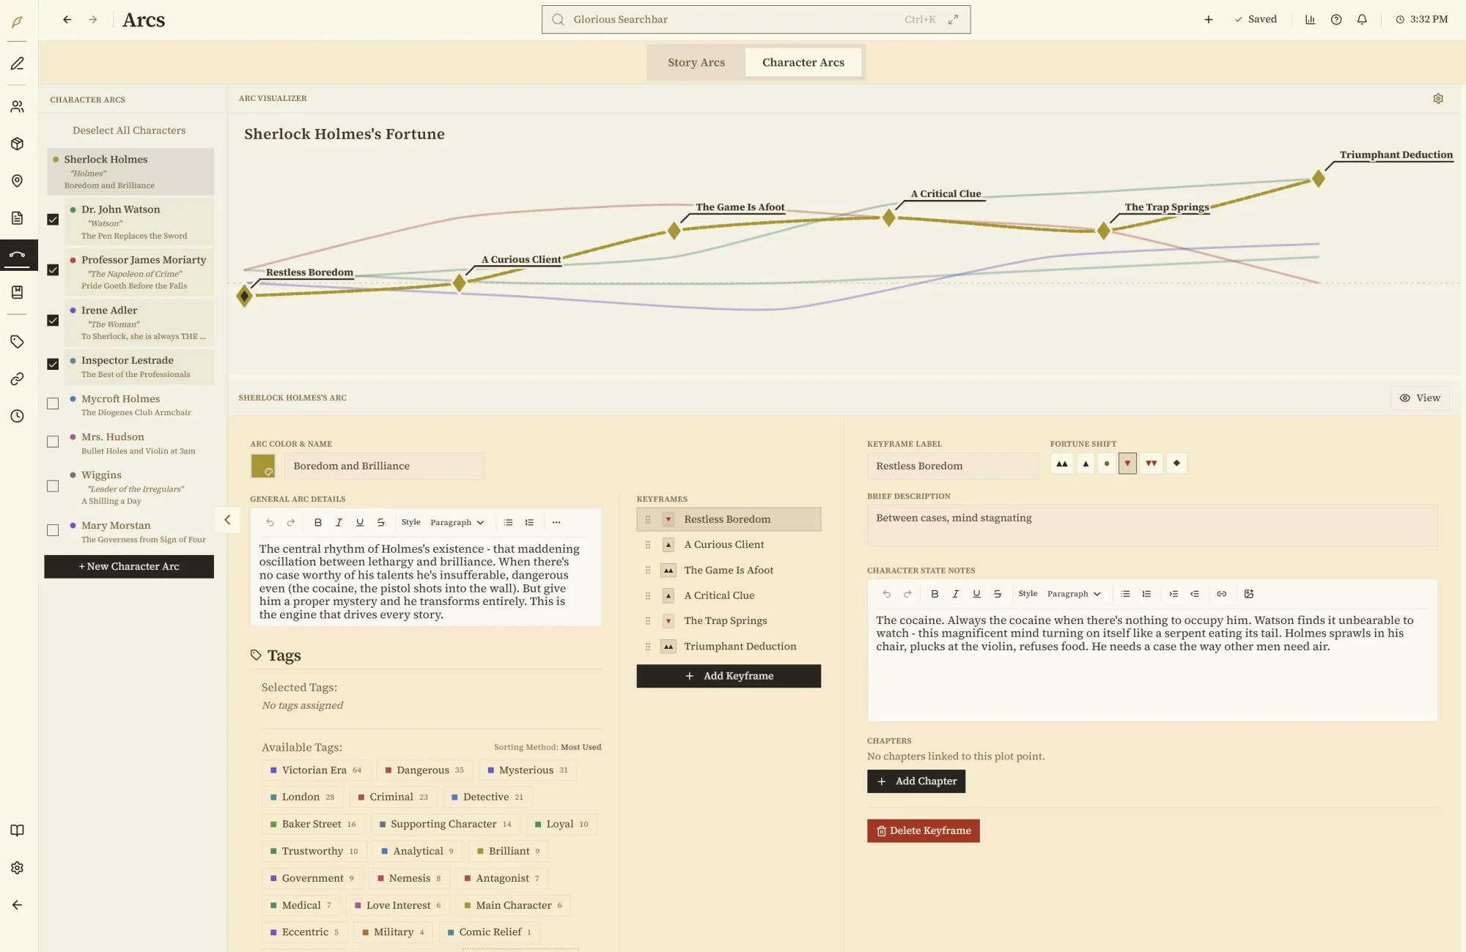This screenshot has width=1466, height=952.
Task: Open the History clock icon in sidebar
Action: 18,416
